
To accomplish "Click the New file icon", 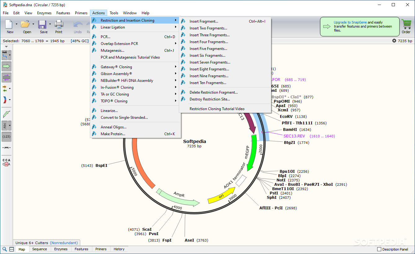I will click(x=9, y=24).
